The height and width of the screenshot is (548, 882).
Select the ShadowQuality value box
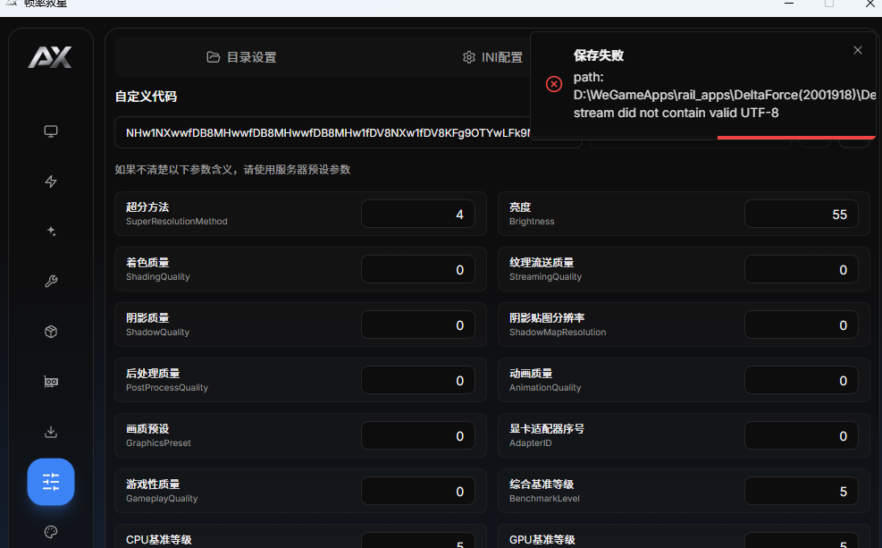[x=417, y=325]
